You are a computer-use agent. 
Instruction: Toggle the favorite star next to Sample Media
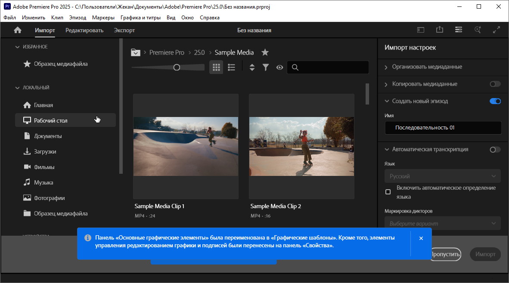[x=265, y=52]
